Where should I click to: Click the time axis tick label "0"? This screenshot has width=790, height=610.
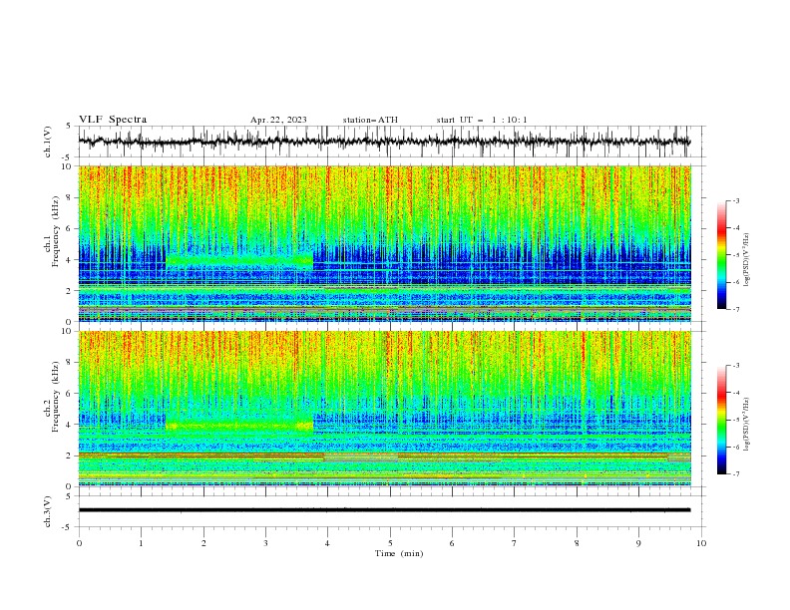[x=79, y=543]
